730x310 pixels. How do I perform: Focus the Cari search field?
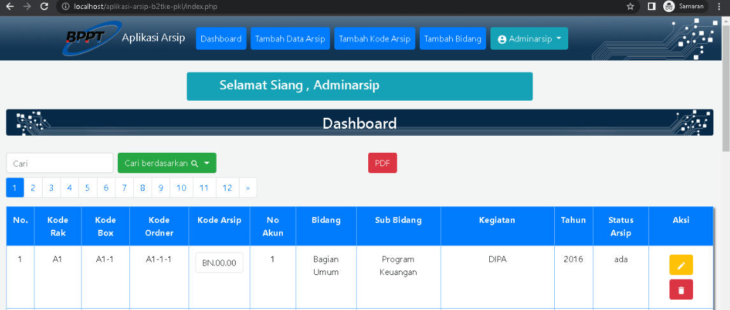(x=60, y=163)
